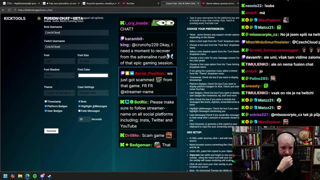Switch to the Takové reklamy opravdu tab
Image resolution: width=320 pixels, height=180 pixels.
(x=220, y=3)
